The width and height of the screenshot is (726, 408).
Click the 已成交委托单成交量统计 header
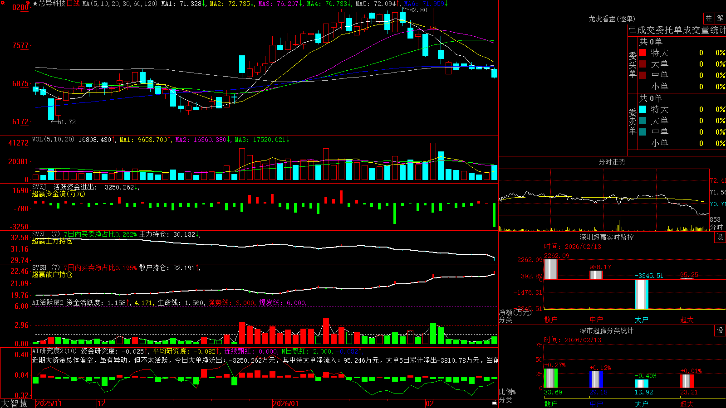click(x=677, y=30)
